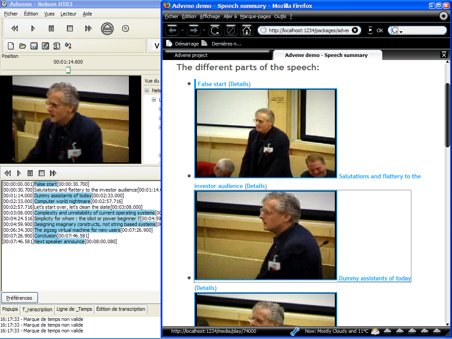Viewport: 452px width, 339px height.
Task: Click the Position slider handle
Action: pyautogui.click(x=68, y=70)
